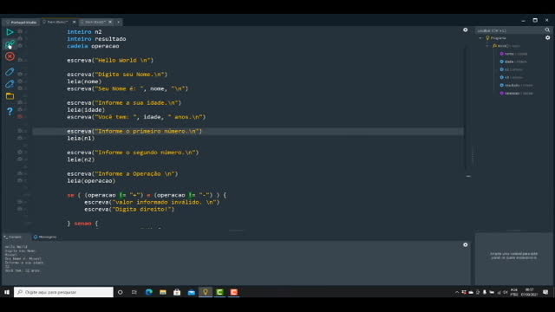Toggle breakpoint on the leia(nome) line

pos(20,81)
